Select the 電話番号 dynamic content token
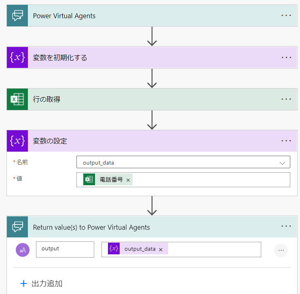 click(108, 180)
